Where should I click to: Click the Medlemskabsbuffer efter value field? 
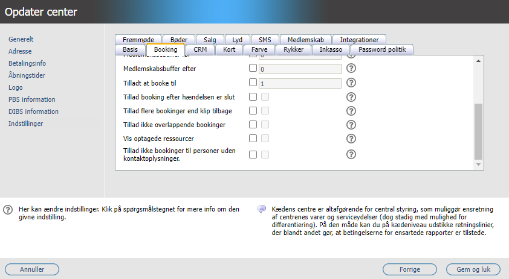click(300, 69)
